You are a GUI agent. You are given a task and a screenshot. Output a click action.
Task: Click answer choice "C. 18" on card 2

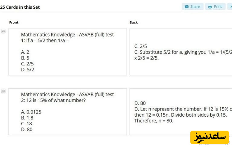[26, 124]
